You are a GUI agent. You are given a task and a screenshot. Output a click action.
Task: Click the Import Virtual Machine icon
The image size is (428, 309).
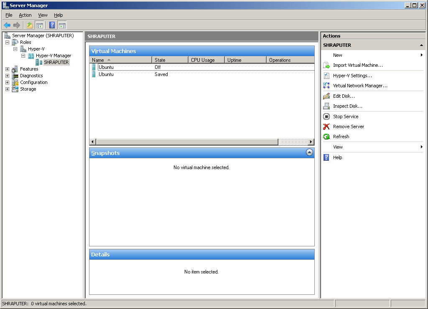point(326,65)
